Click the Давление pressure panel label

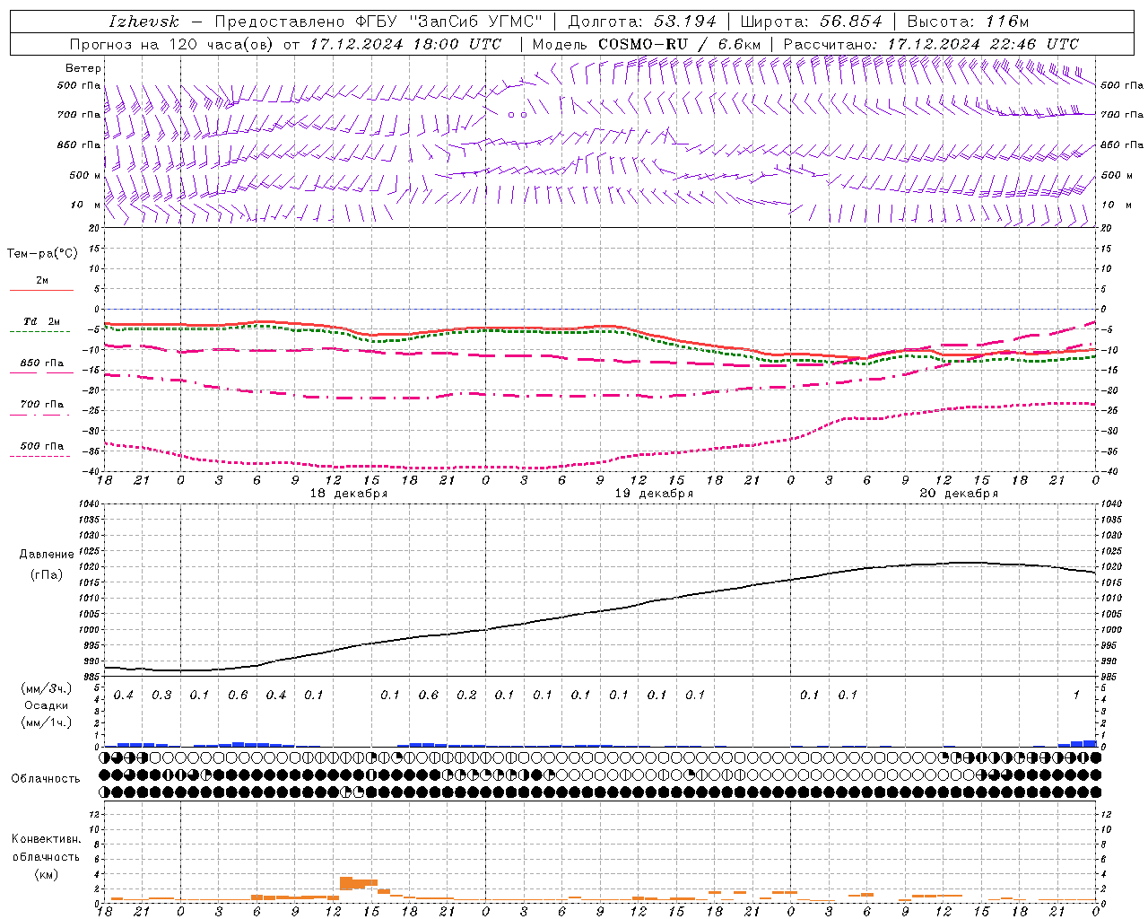pos(45,555)
